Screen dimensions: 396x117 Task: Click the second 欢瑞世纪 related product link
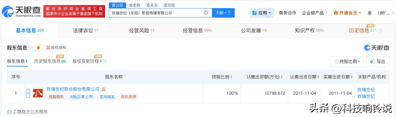[366, 96]
